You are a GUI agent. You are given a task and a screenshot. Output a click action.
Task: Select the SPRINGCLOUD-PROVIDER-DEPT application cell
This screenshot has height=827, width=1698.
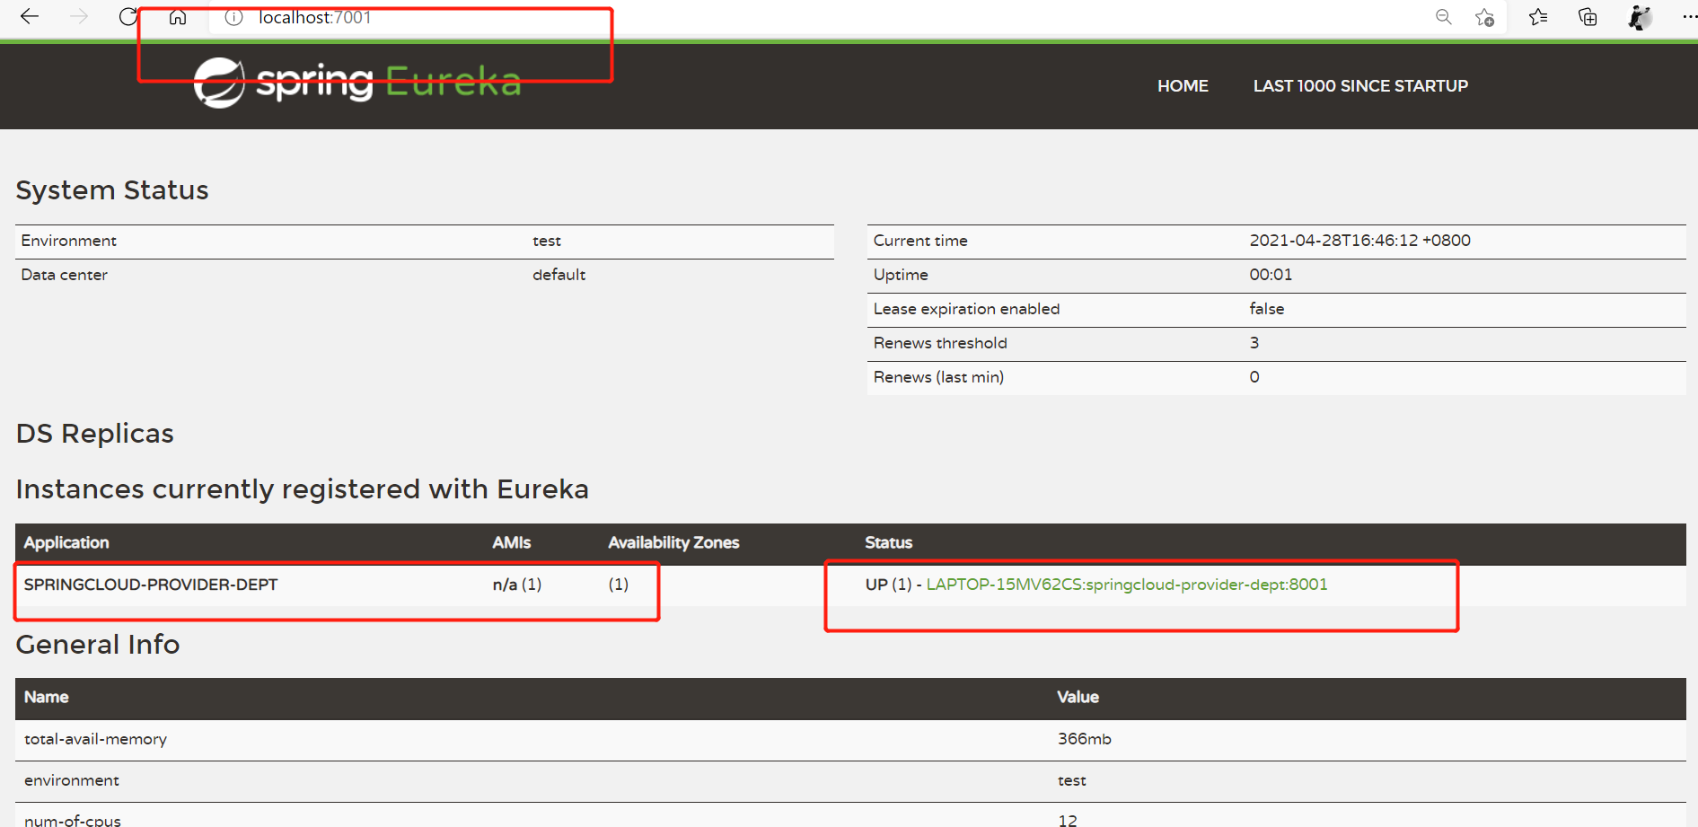click(x=151, y=585)
